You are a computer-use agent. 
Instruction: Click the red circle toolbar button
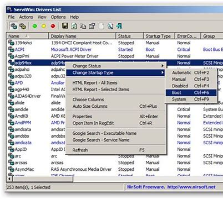[x=53, y=26]
